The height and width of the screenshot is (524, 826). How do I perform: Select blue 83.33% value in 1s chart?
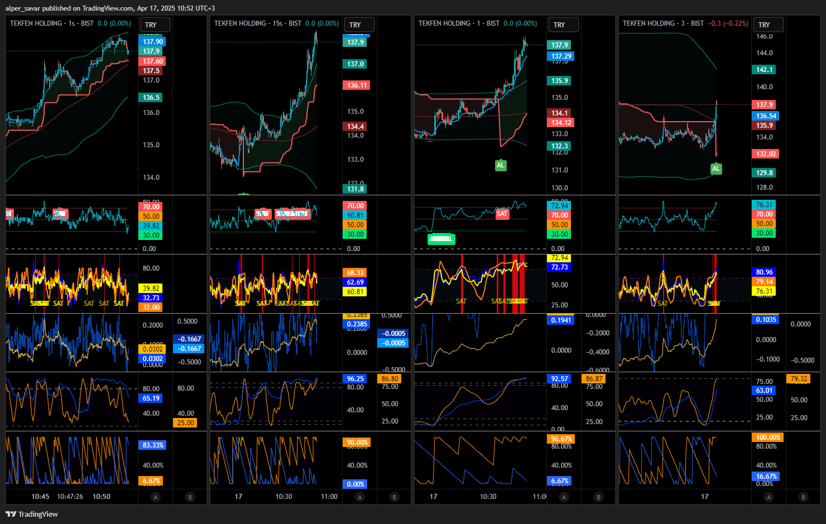click(152, 445)
